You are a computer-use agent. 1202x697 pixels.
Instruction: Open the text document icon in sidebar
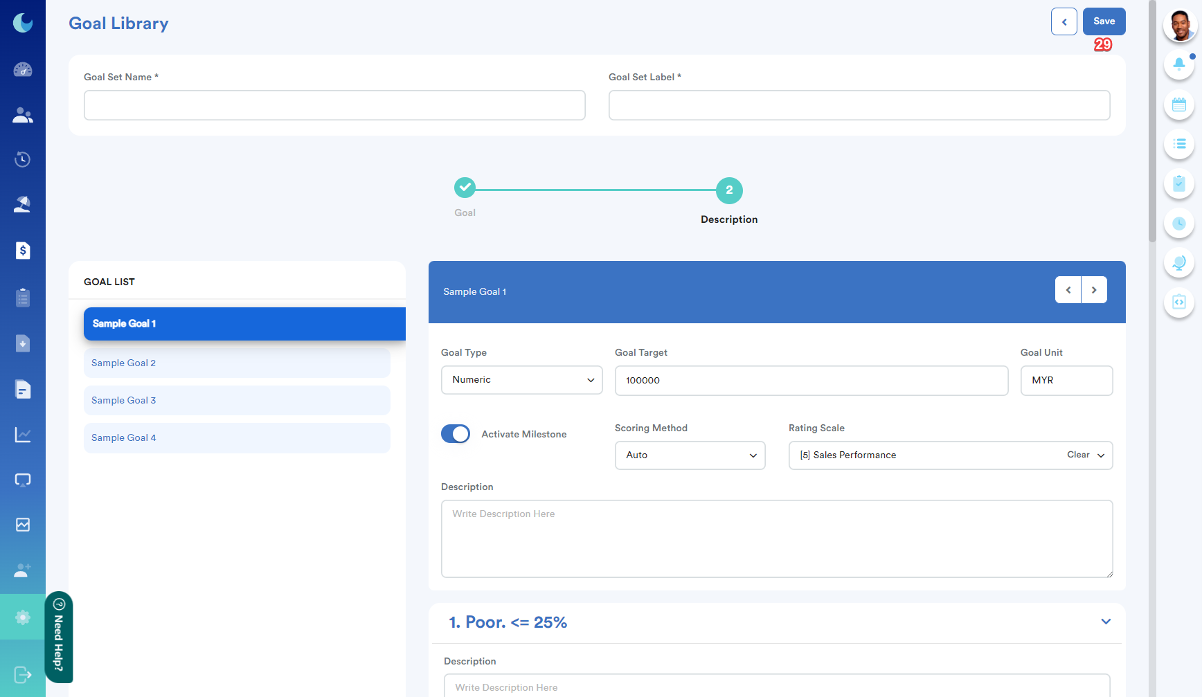(23, 389)
